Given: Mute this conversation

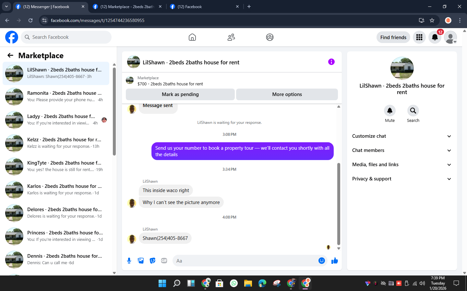Looking at the screenshot, I should click(390, 113).
